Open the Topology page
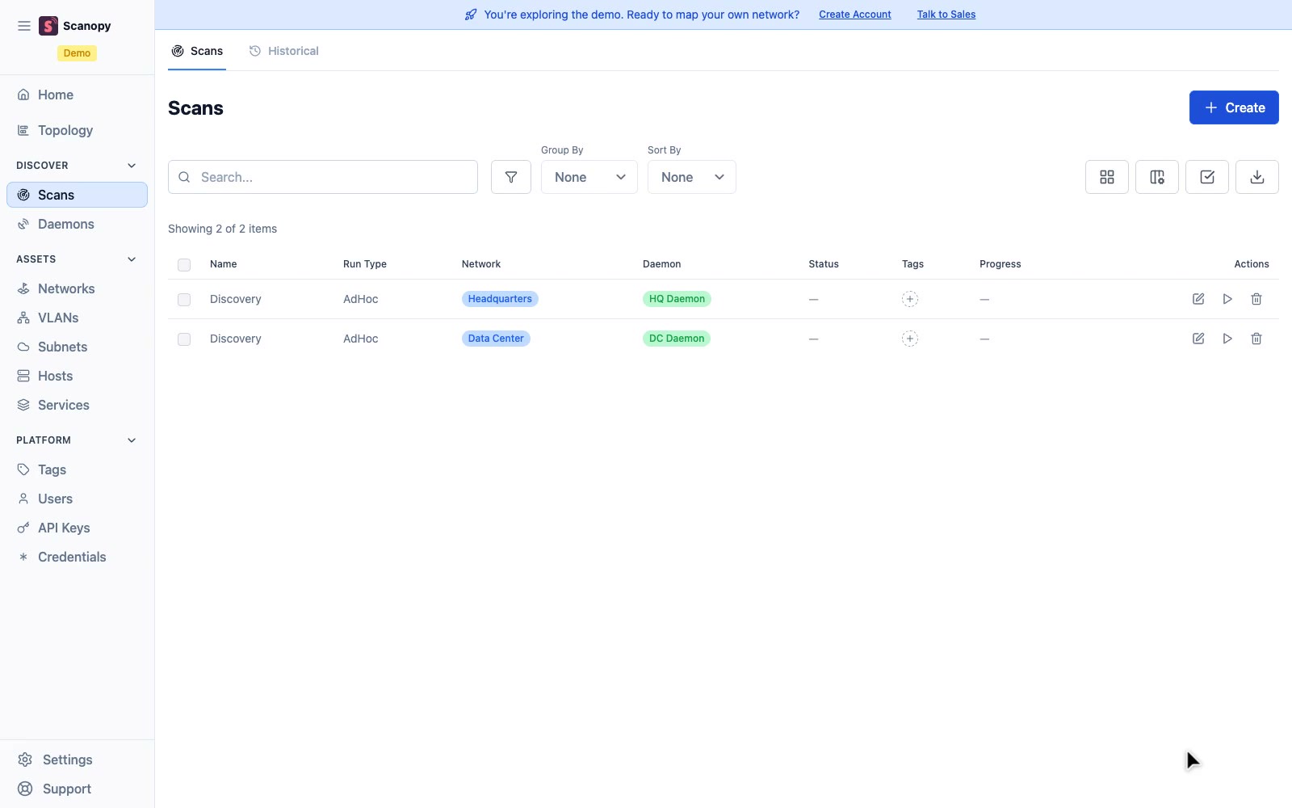 77,130
